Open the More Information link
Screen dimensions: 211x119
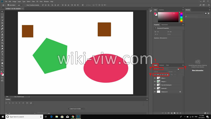(197, 70)
